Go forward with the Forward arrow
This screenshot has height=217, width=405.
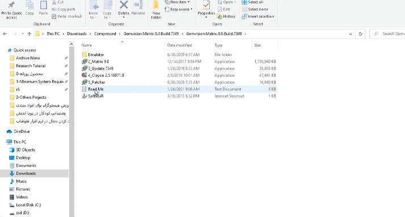[x=15, y=34]
